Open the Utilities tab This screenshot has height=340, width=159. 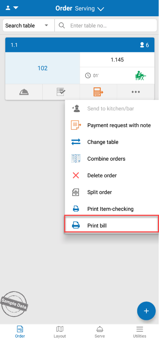tap(140, 332)
